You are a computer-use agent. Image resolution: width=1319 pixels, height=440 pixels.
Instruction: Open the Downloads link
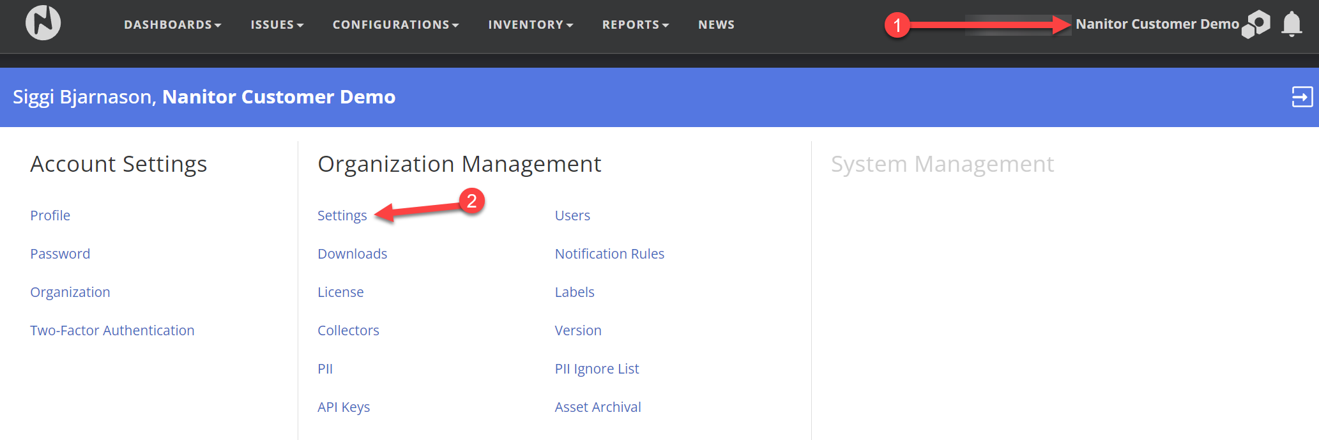point(352,254)
